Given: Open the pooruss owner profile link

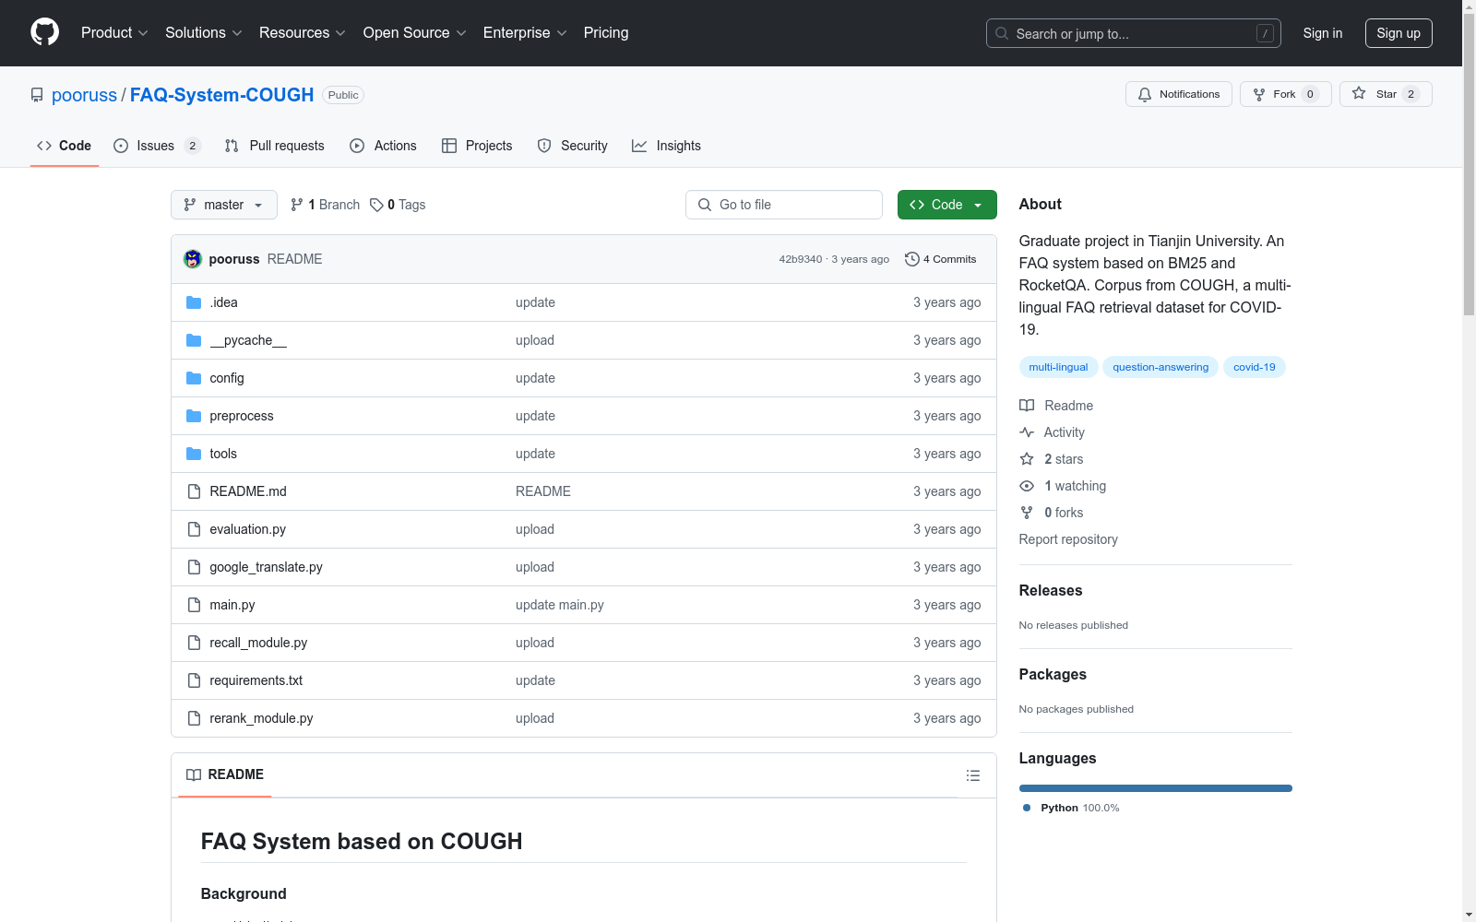Looking at the screenshot, I should tap(84, 95).
